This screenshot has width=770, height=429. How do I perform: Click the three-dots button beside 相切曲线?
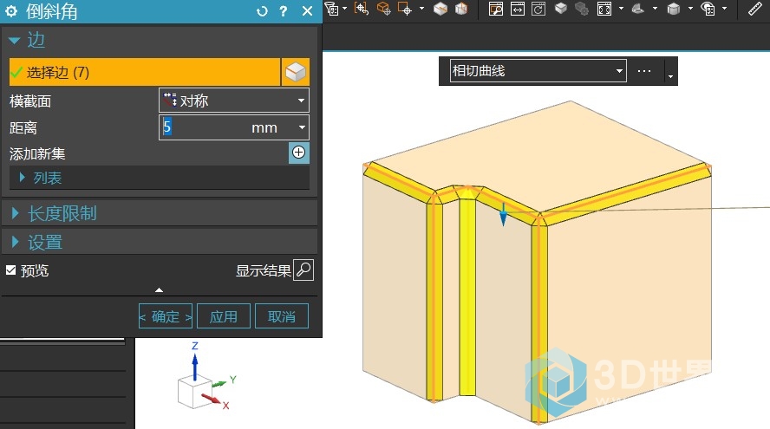(644, 71)
